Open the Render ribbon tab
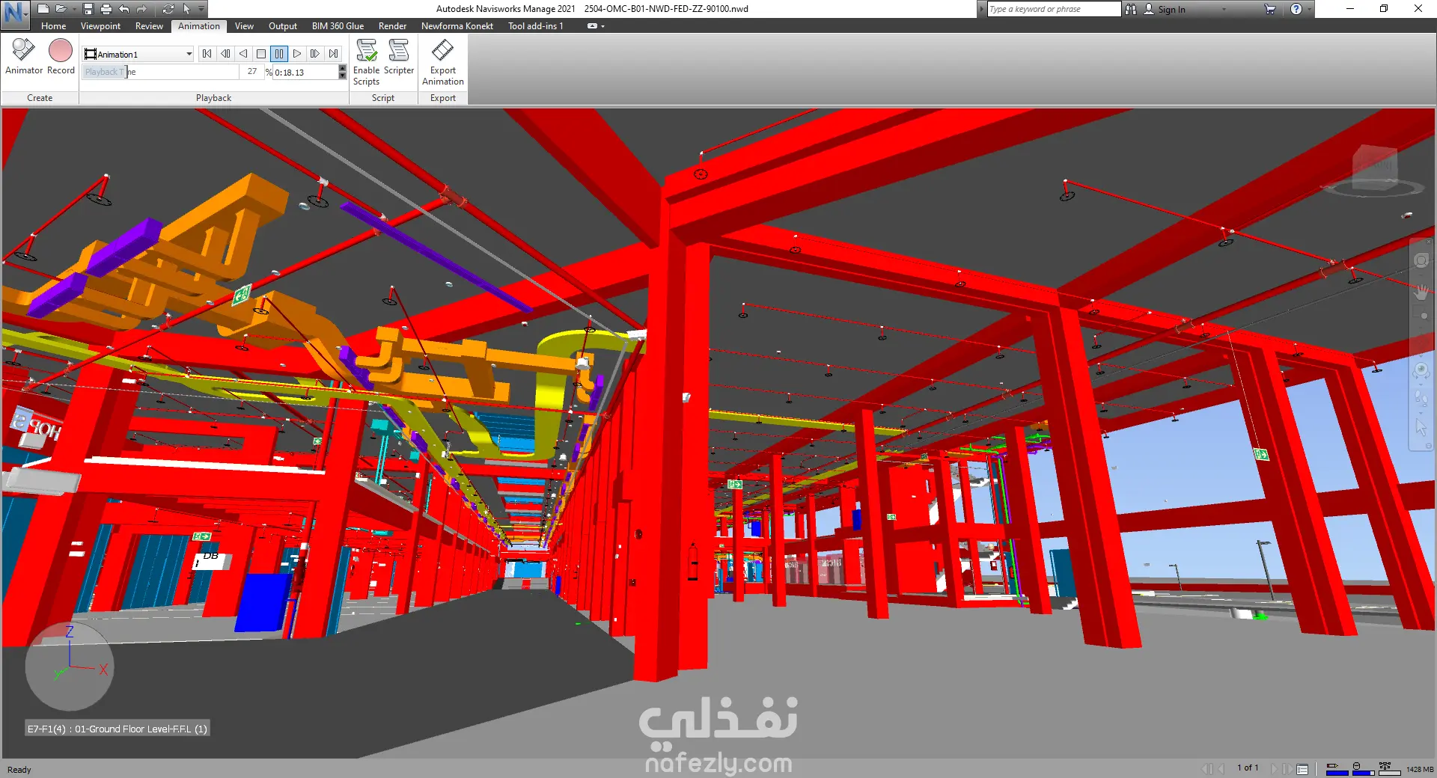Viewport: 1437px width, 778px height. click(x=392, y=26)
